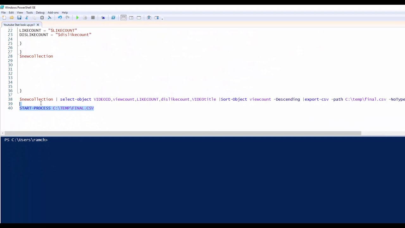The image size is (405, 228).
Task: Open the File menu
Action: [x=3, y=13]
